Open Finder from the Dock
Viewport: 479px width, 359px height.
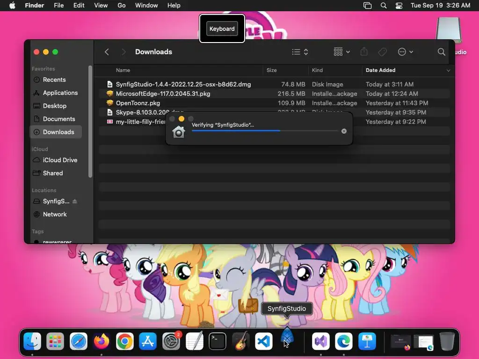[x=32, y=341]
